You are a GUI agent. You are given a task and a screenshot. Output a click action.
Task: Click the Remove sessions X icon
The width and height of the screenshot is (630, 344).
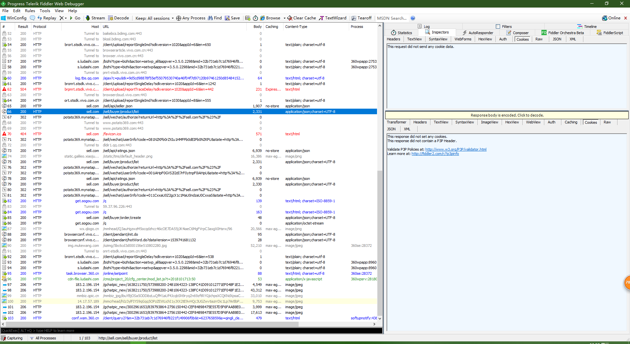pyautogui.click(x=61, y=18)
